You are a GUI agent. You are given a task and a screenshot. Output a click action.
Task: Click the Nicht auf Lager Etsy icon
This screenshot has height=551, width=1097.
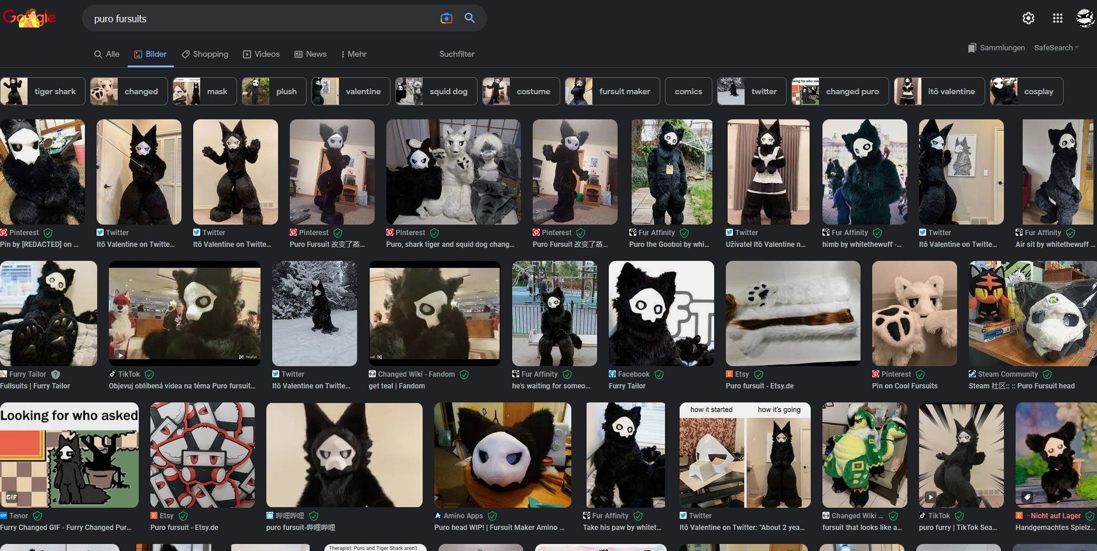coord(1019,516)
